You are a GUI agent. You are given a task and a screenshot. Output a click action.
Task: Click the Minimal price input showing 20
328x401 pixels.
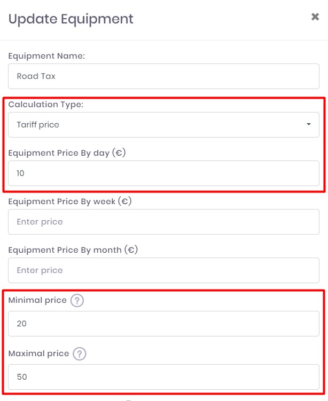[x=163, y=324]
